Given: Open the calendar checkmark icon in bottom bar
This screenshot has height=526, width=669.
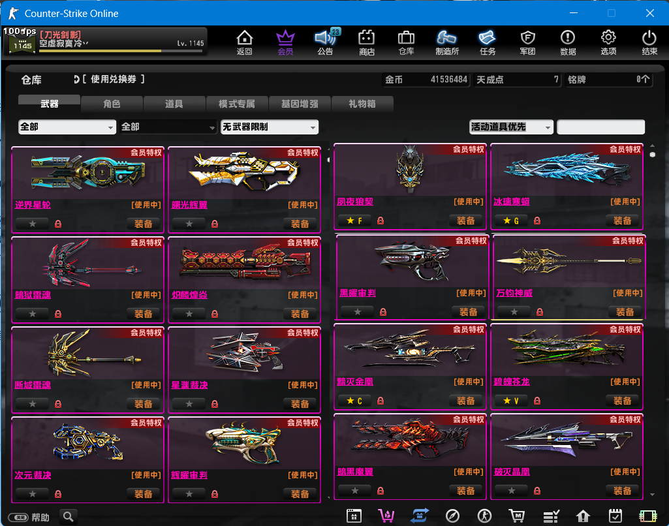Looking at the screenshot, I should pos(615,516).
